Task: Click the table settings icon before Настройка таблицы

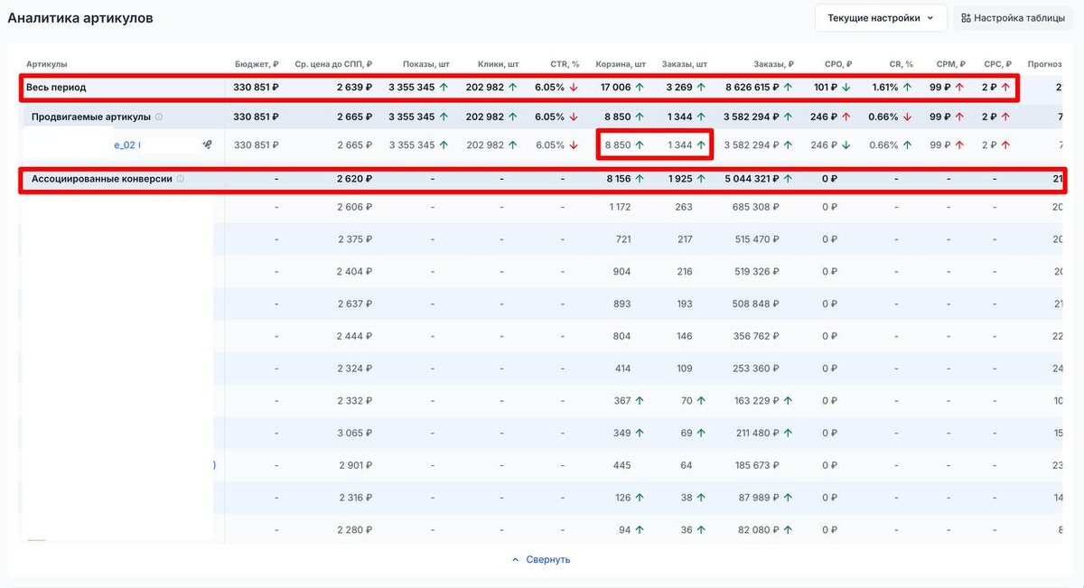Action: point(966,18)
